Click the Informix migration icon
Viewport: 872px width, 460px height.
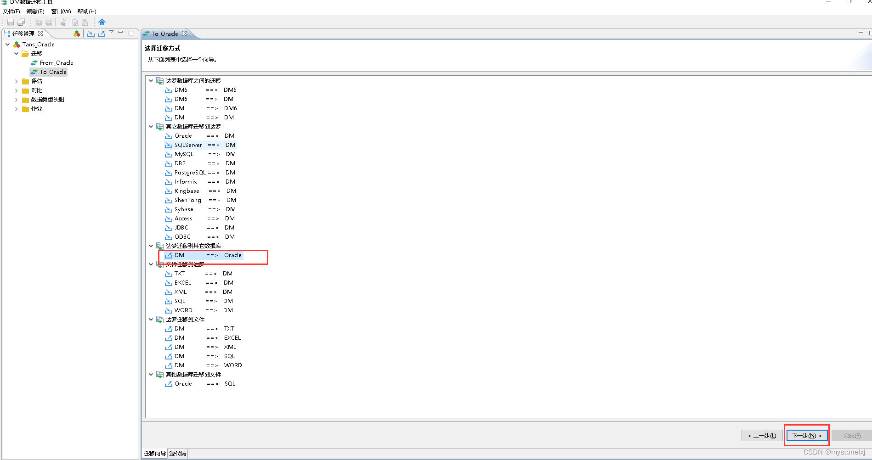pos(169,182)
